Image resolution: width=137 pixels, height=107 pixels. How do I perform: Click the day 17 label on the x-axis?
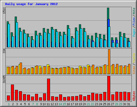(x=72, y=104)
